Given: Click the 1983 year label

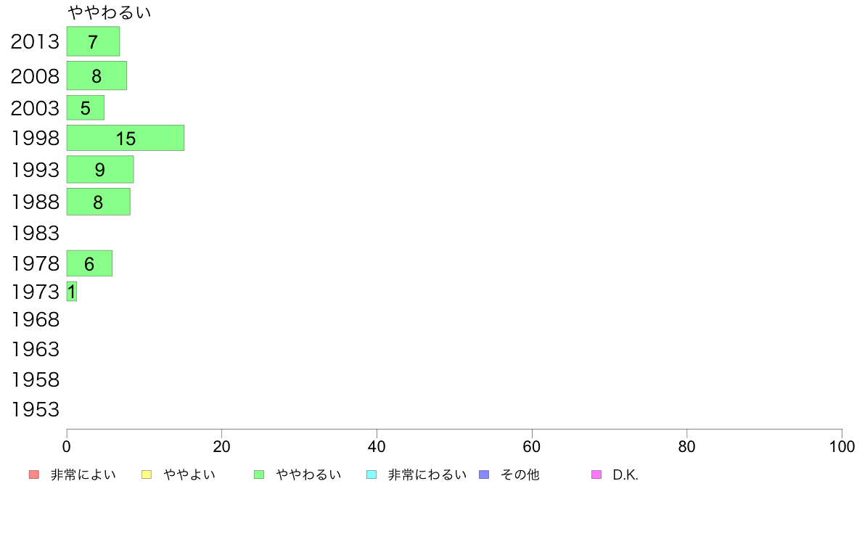Looking at the screenshot, I should (x=35, y=233).
